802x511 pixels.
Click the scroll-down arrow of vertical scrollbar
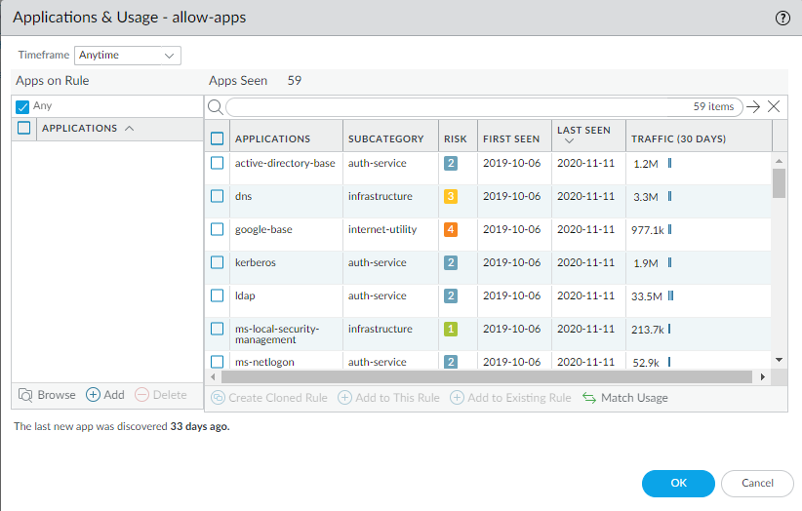coord(779,359)
